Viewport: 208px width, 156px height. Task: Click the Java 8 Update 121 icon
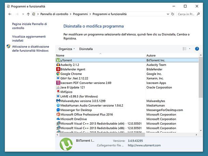(58, 87)
